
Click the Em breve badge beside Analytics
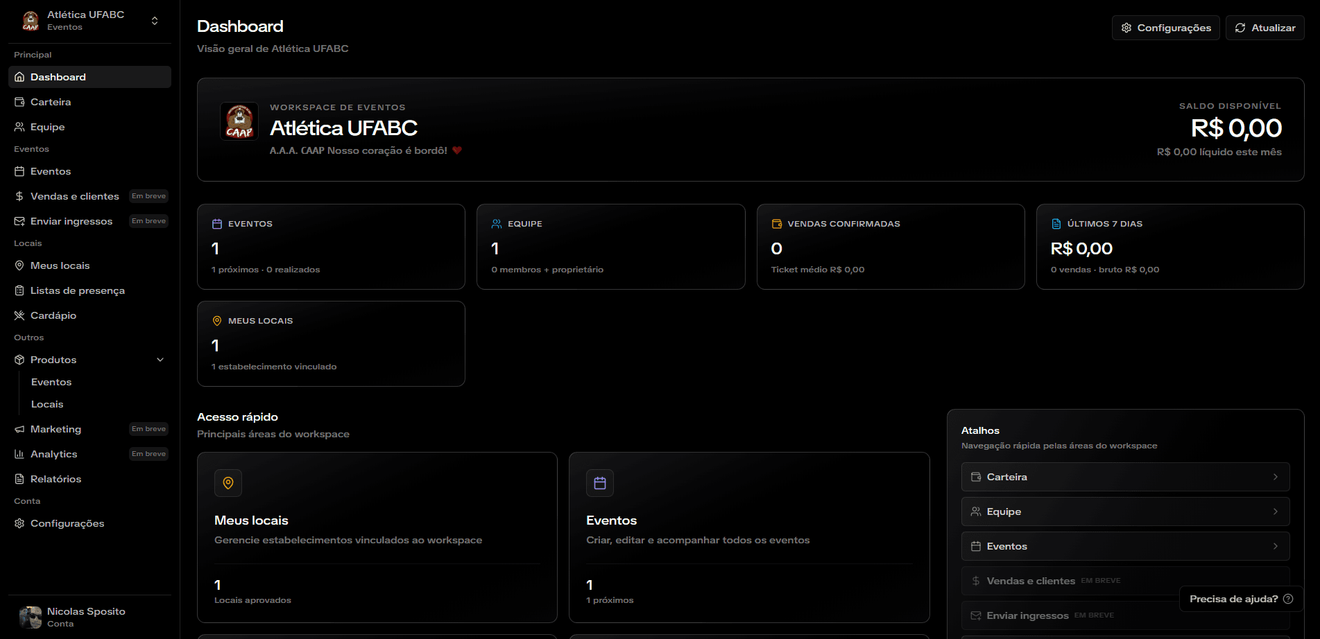coord(148,454)
